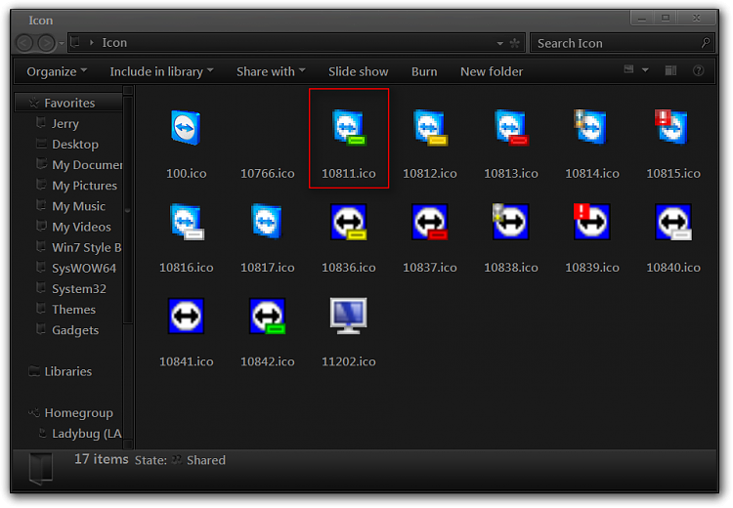Screen dimensions: 733x508
Task: Select the 10842.ico green-badge icon
Action: pos(268,316)
